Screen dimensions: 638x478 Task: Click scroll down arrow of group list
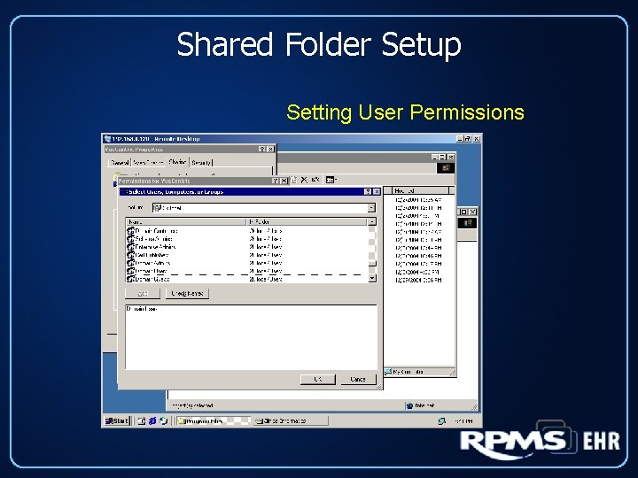[x=372, y=279]
